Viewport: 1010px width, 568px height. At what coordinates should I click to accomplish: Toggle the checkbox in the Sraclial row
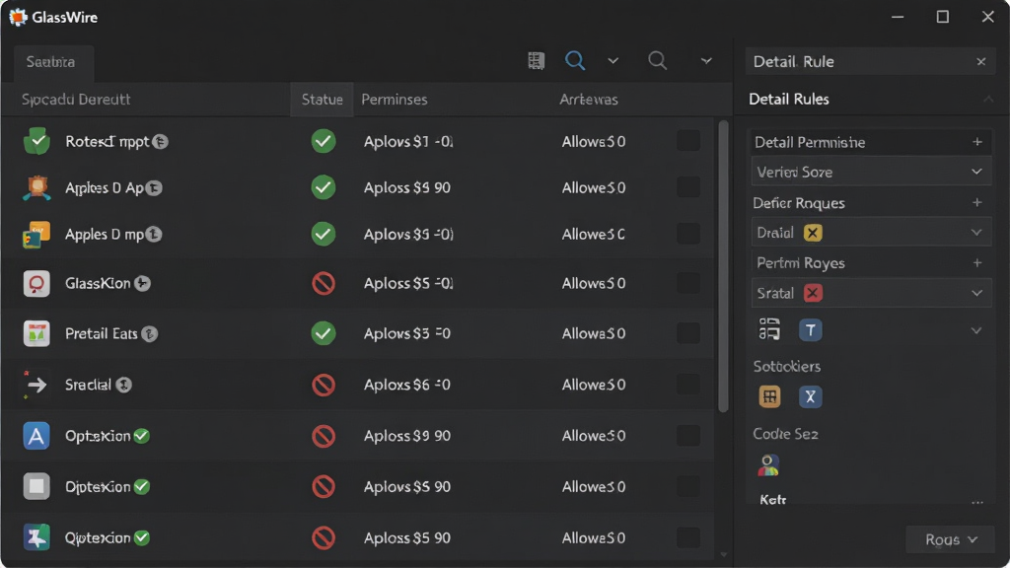coord(688,385)
